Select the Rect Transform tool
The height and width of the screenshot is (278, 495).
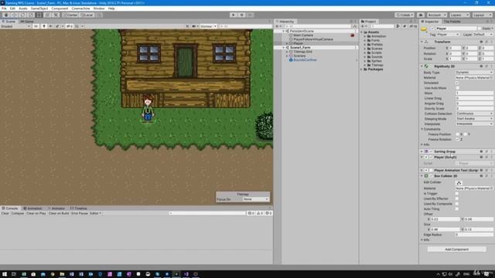pyautogui.click(x=39, y=15)
